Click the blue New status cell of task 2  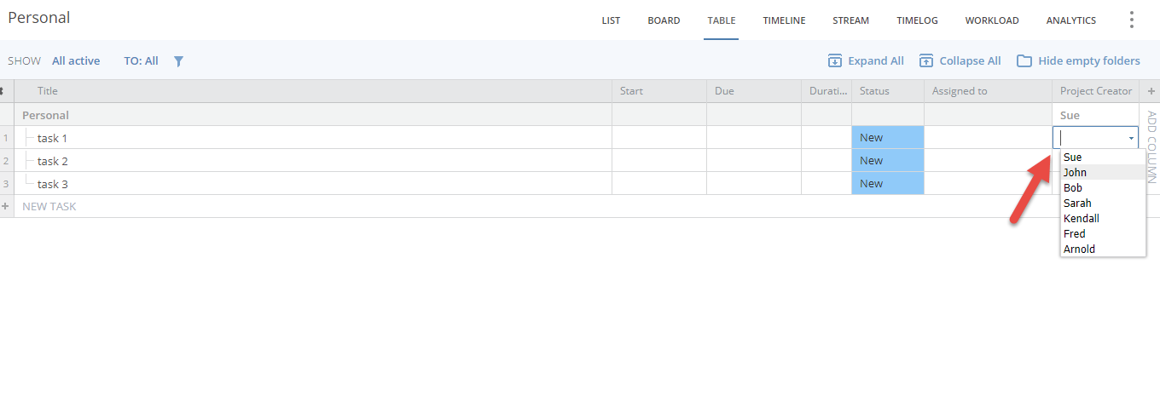887,161
